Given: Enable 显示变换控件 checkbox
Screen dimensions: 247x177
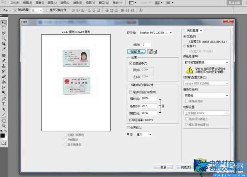Looking at the screenshot, I should (48, 10).
